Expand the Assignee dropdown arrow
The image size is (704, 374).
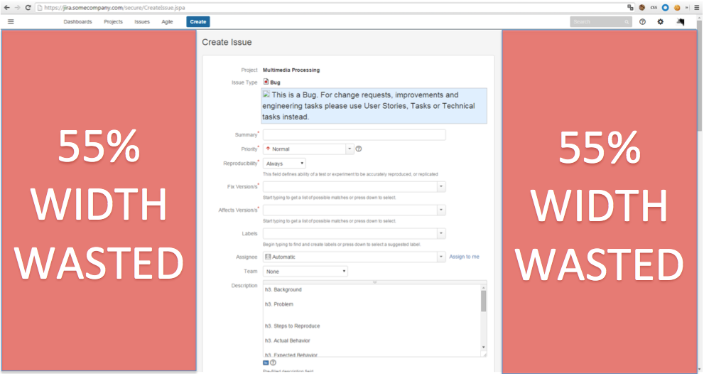441,257
